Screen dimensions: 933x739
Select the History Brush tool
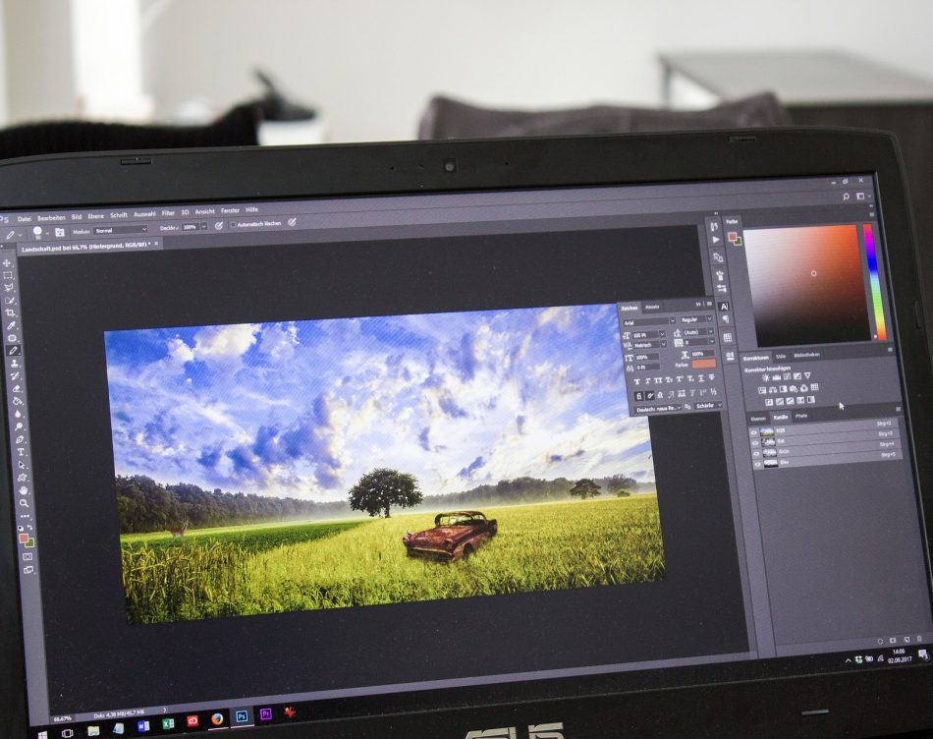tap(16, 375)
